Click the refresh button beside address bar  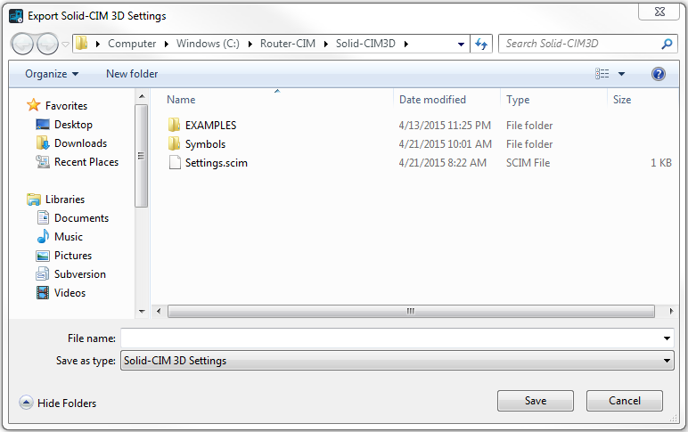pos(482,44)
